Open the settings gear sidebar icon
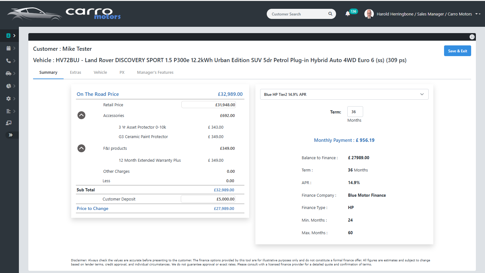 coord(9,99)
